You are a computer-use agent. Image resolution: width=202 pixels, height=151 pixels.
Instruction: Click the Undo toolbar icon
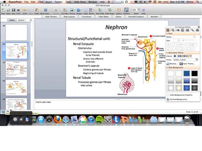pos(24,10)
